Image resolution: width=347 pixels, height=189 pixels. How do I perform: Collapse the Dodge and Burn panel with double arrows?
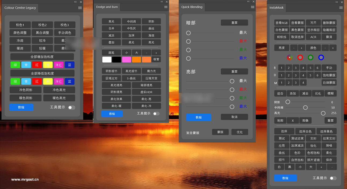(162, 2)
